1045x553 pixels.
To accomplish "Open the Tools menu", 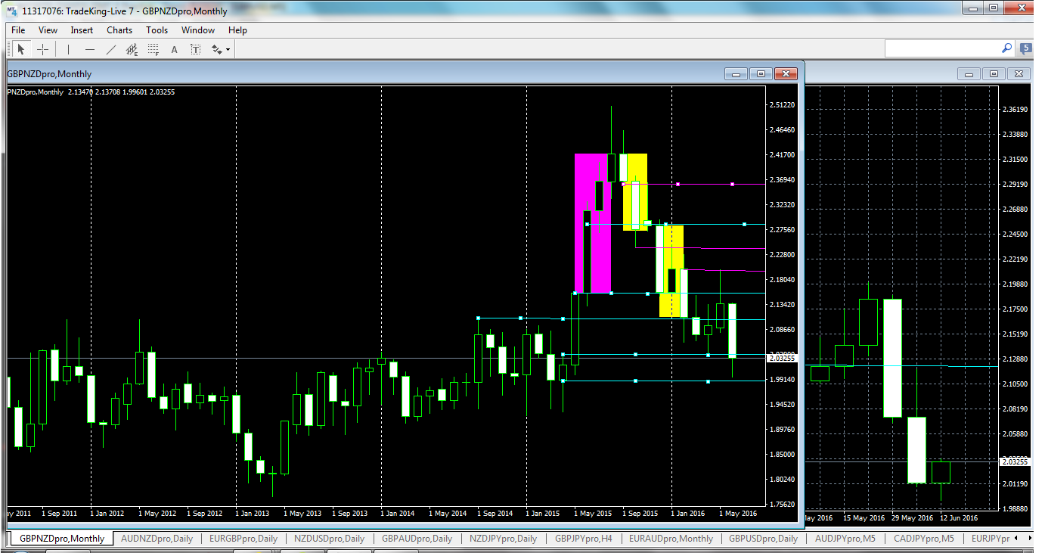I will tap(157, 30).
